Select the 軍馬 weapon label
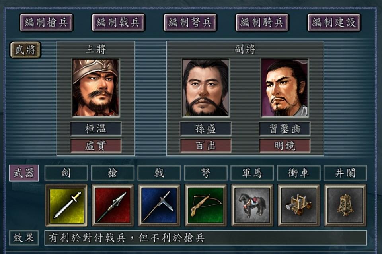 click(252, 173)
